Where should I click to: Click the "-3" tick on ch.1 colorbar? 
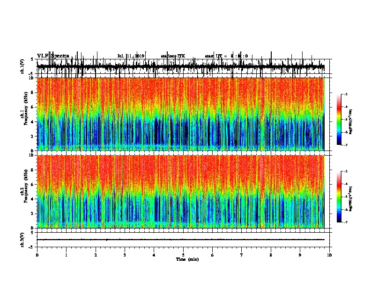pyautogui.click(x=345, y=94)
